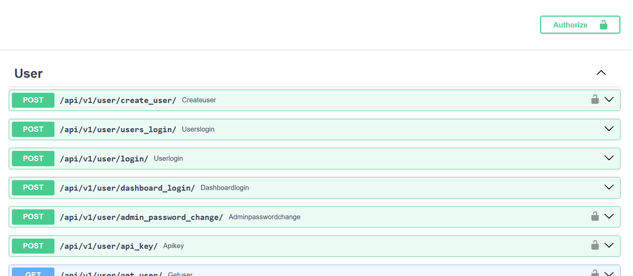The height and width of the screenshot is (276, 633).
Task: Expand the users_login endpoint chevron
Action: point(609,129)
